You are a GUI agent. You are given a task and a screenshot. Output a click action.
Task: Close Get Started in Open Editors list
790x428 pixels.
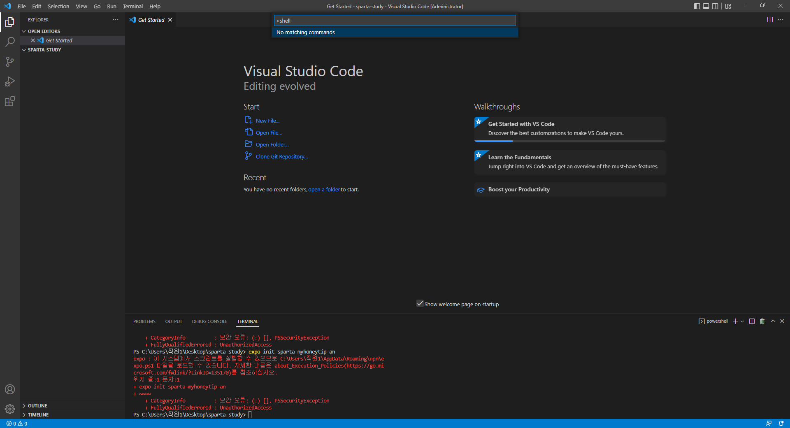(33, 40)
